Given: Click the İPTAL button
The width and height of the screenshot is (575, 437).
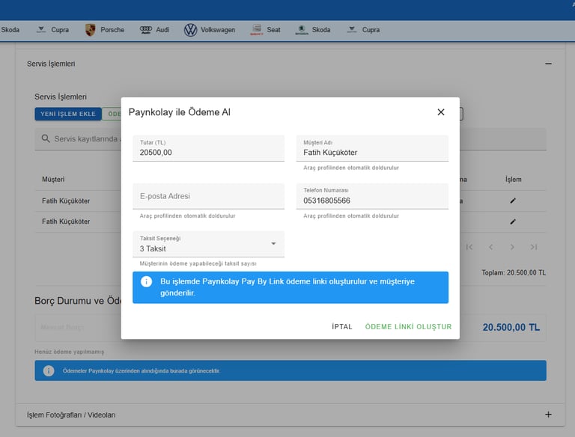Looking at the screenshot, I should coord(341,327).
